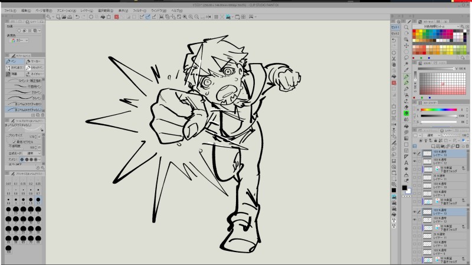Open the 編集 menu
Screen dimensions: 472x265
pyautogui.click(x=26, y=11)
